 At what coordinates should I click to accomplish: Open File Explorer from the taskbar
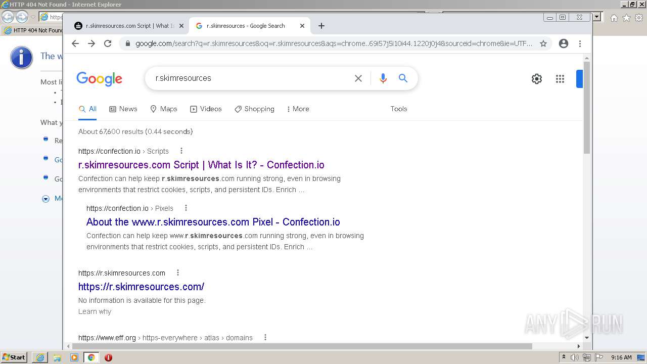pos(57,357)
